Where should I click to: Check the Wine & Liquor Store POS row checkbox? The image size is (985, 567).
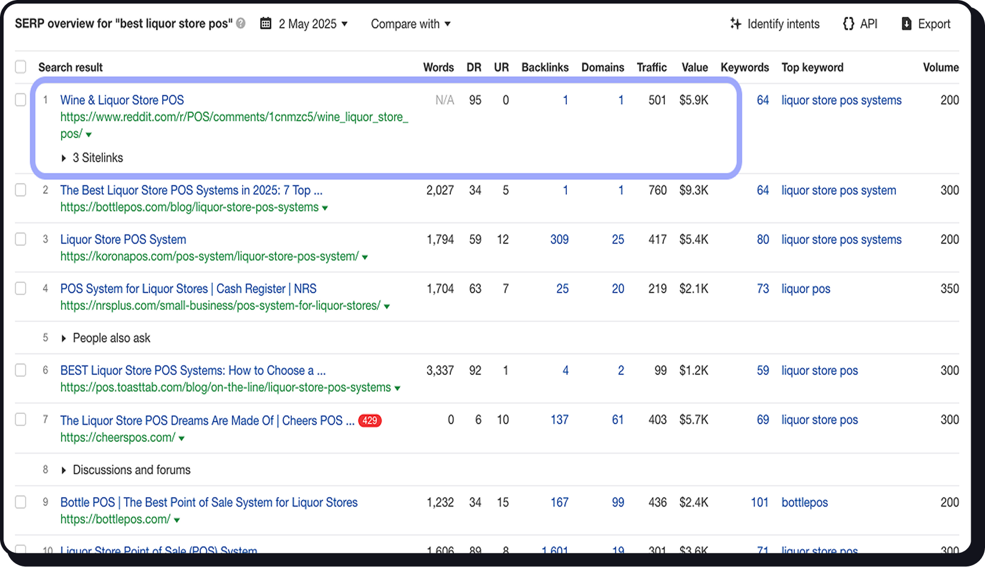(x=20, y=100)
